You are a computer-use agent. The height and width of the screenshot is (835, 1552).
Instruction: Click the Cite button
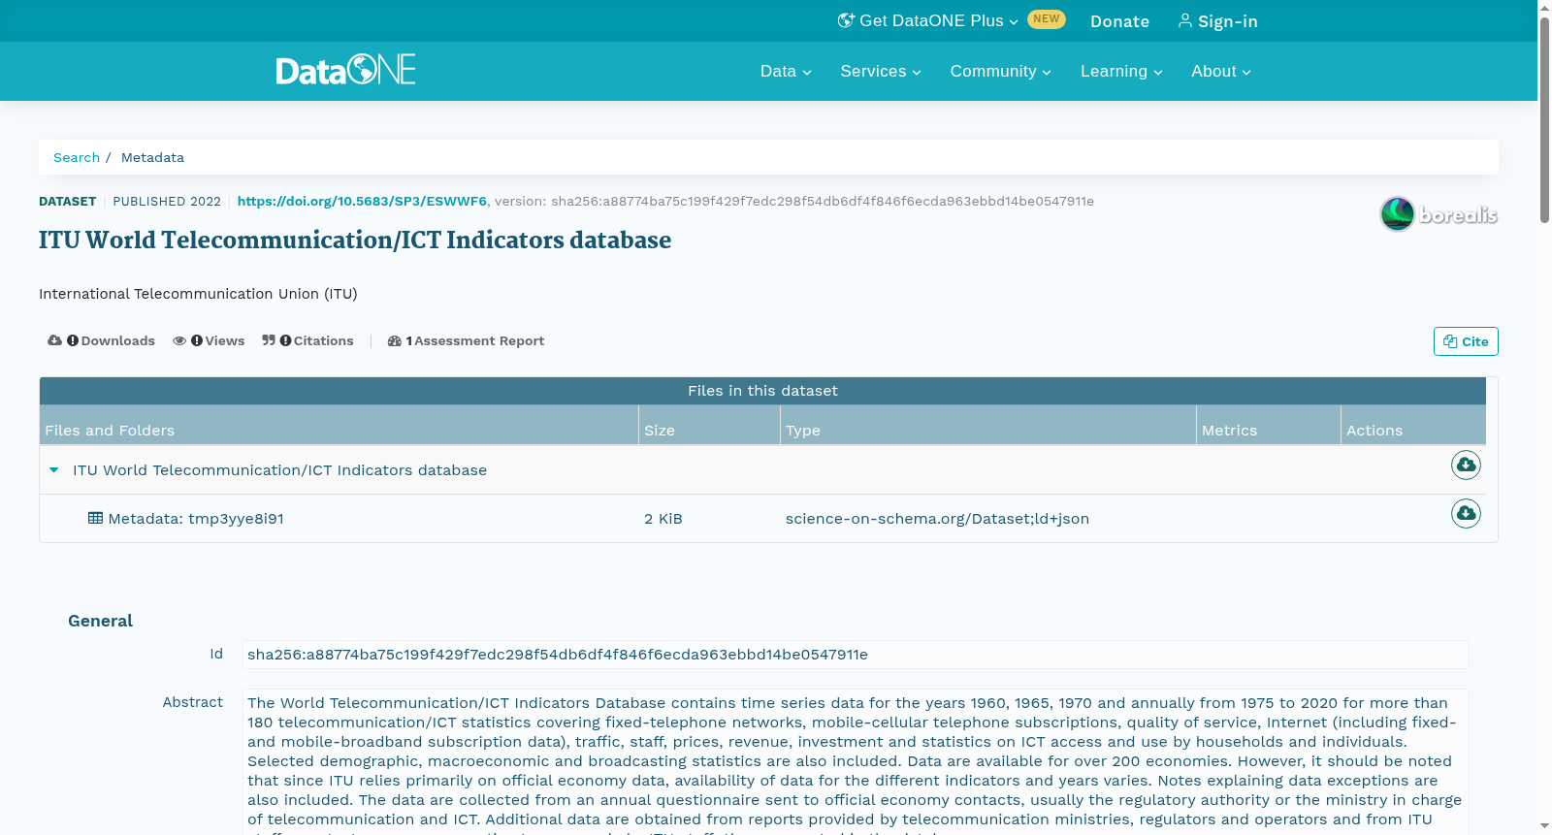click(x=1466, y=341)
